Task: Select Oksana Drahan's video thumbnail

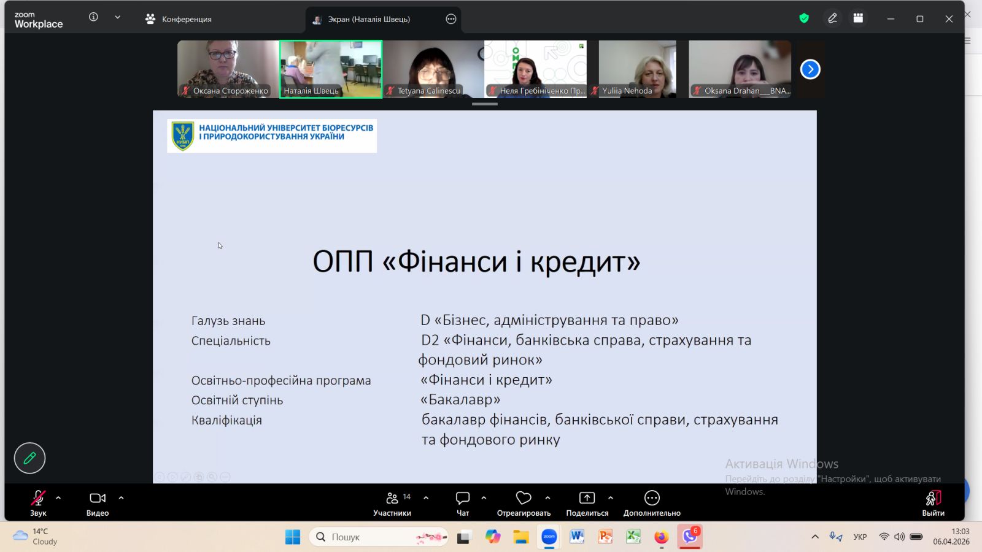Action: [740, 69]
